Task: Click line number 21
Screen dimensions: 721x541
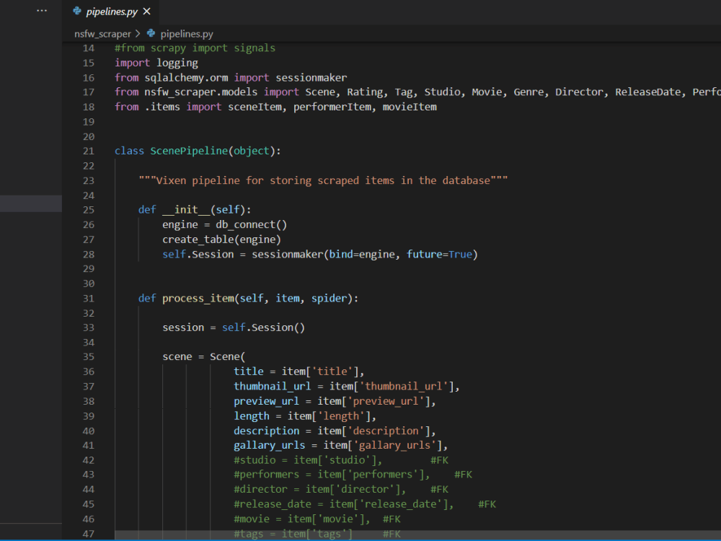Action: [88, 151]
